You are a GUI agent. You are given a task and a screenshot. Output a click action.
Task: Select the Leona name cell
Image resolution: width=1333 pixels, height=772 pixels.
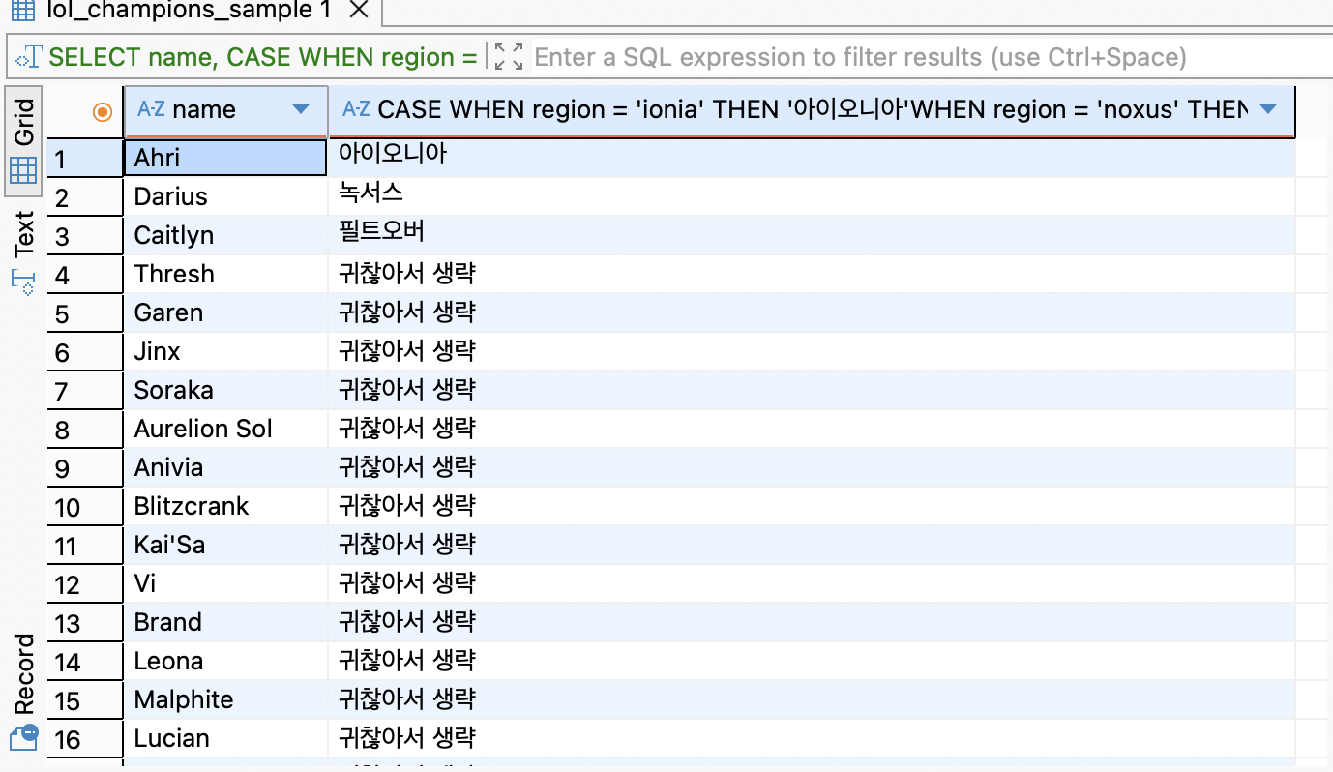tap(225, 661)
